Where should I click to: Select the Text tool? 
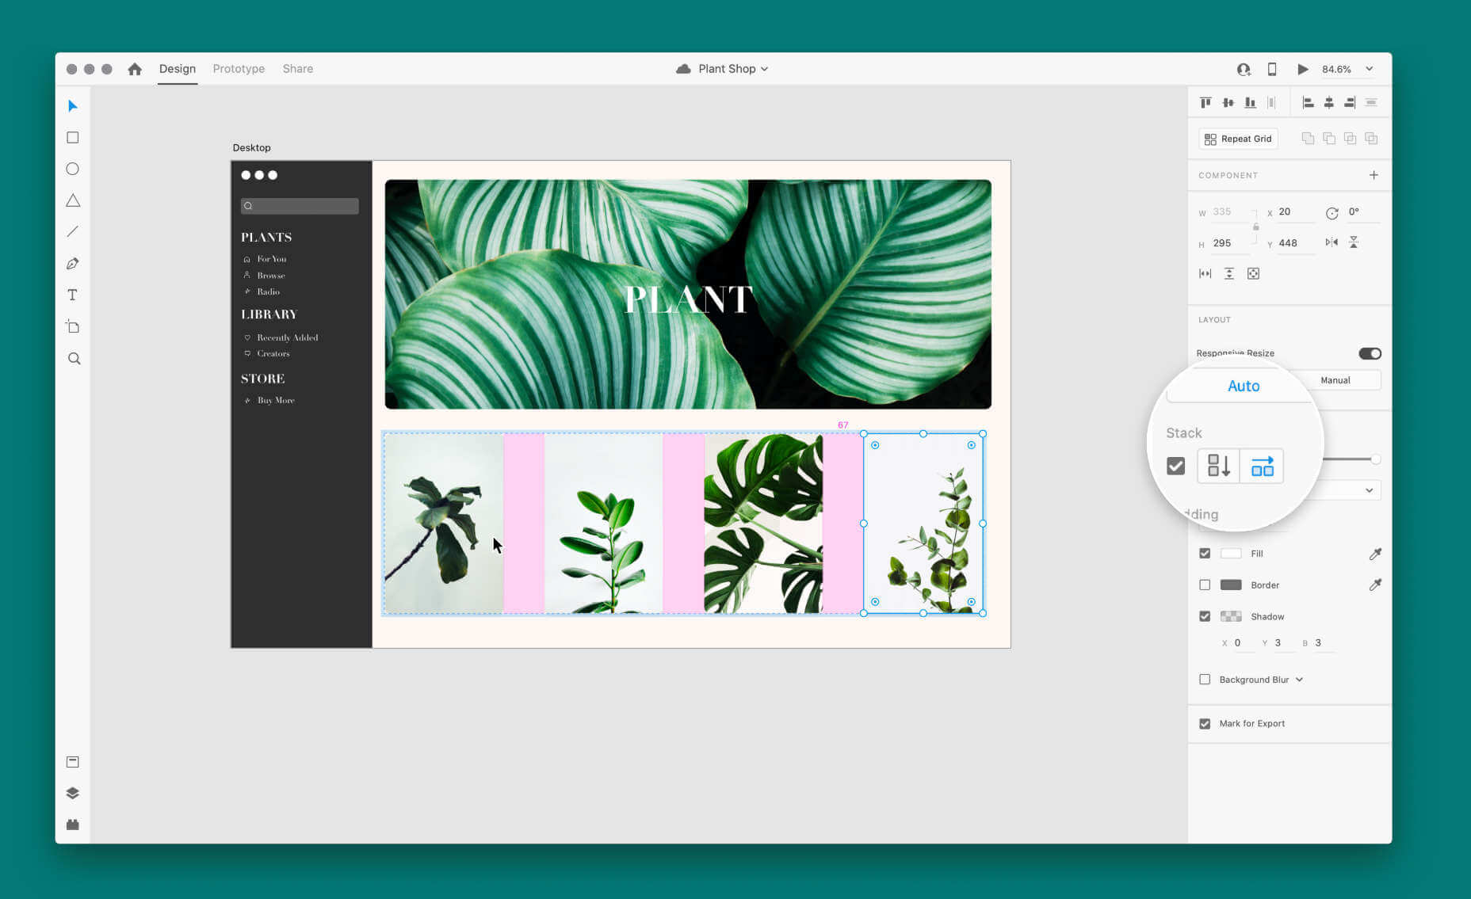[x=73, y=295]
